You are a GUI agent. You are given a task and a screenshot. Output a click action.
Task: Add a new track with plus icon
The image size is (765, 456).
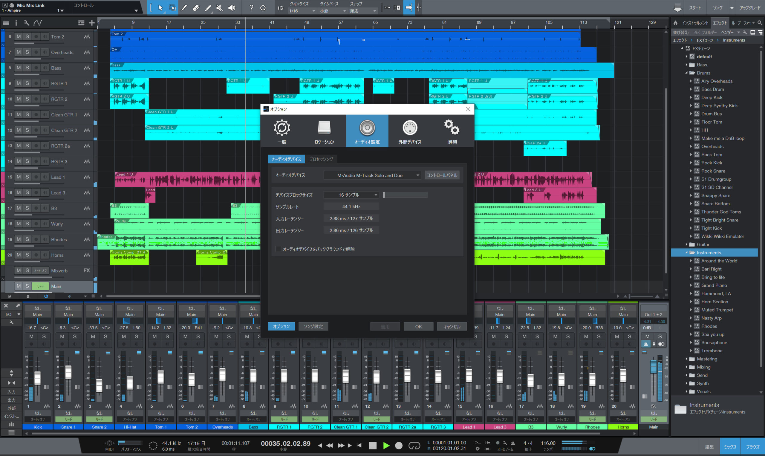91,23
